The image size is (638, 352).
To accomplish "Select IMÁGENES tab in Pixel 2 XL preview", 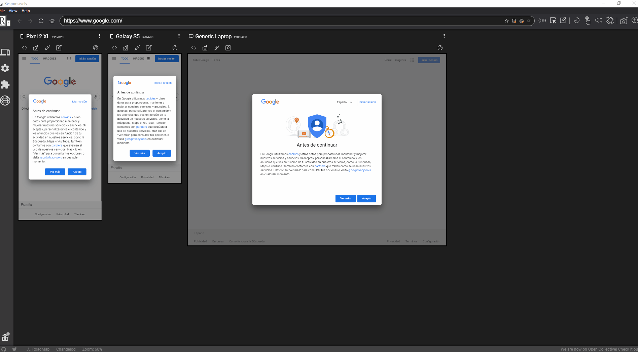I will pyautogui.click(x=50, y=58).
